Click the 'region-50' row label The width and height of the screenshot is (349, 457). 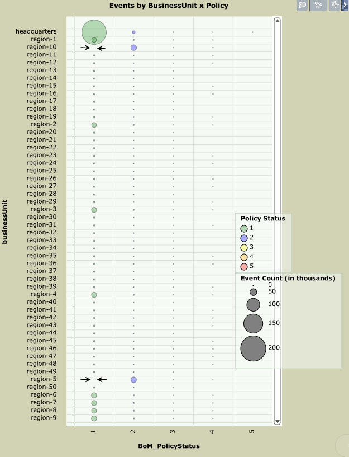click(x=41, y=387)
